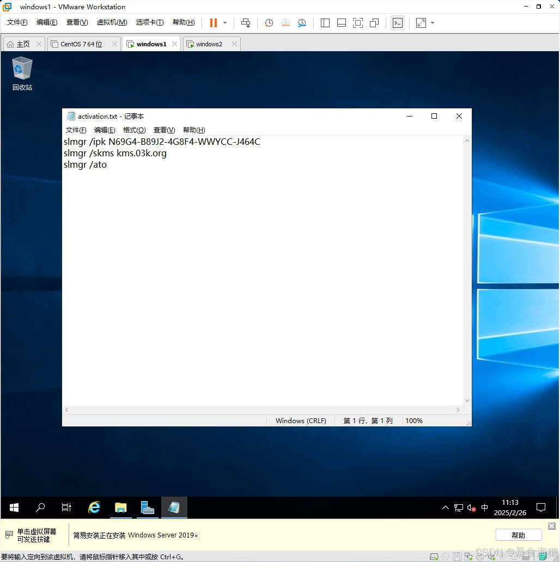
Task: Click the keyboard icon in hint bar
Action: [9, 535]
